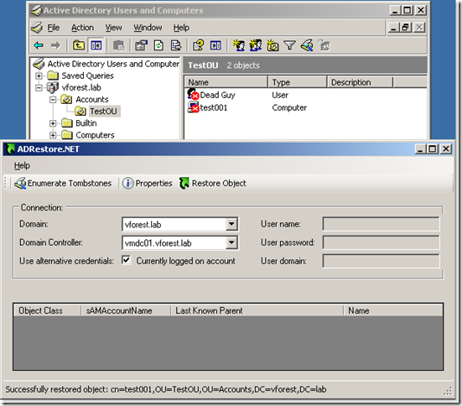Expand the Builtin folder node
The height and width of the screenshot is (406, 462).
[x=53, y=123]
